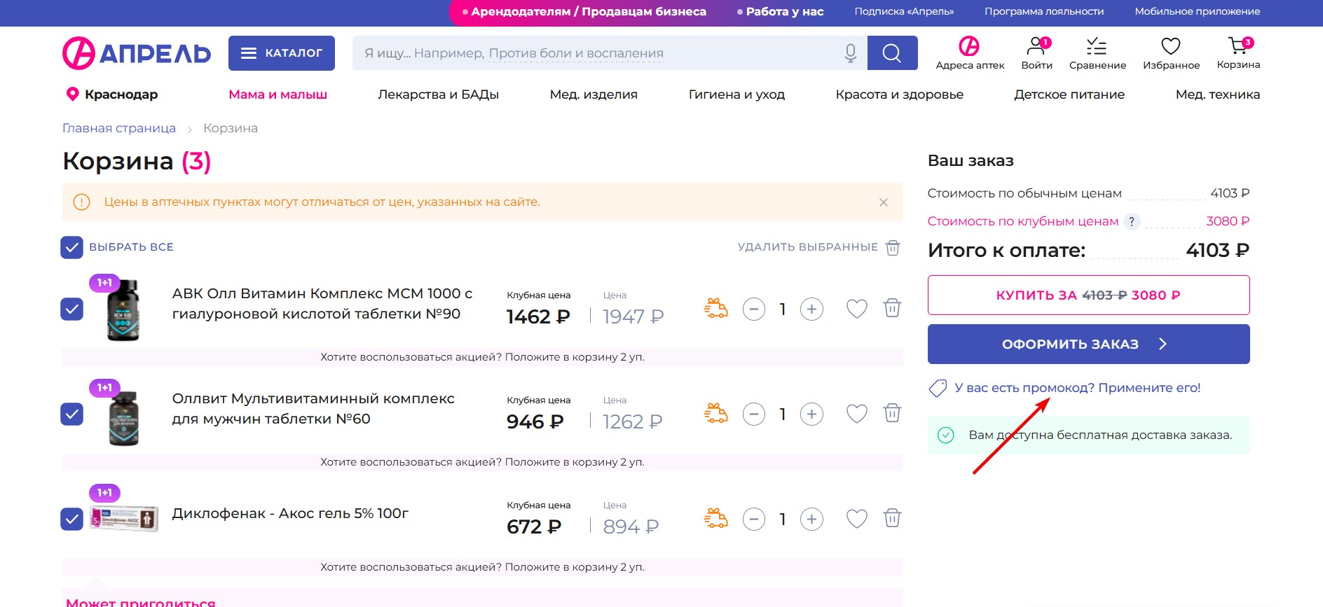Screen dimensions: 1323x607
Task: Decrease quantity of Оллвит
Action: (754, 414)
